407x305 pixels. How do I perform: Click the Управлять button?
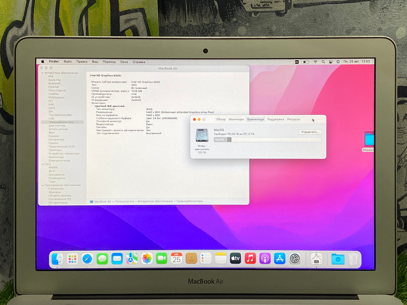pos(311,132)
